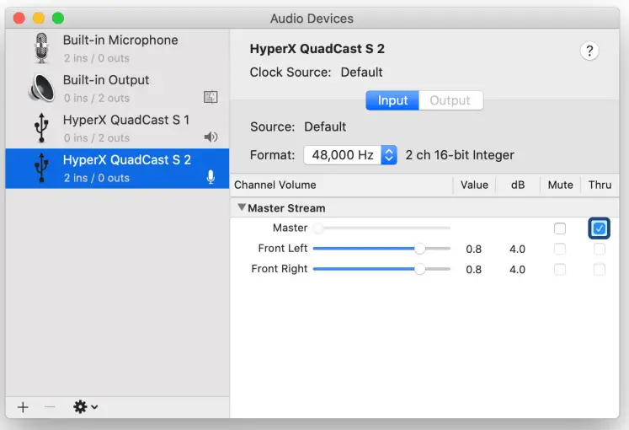Switch to the Output tab
629x430 pixels.
450,100
